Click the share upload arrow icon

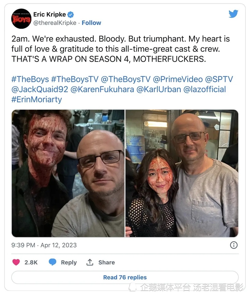pos(90,262)
